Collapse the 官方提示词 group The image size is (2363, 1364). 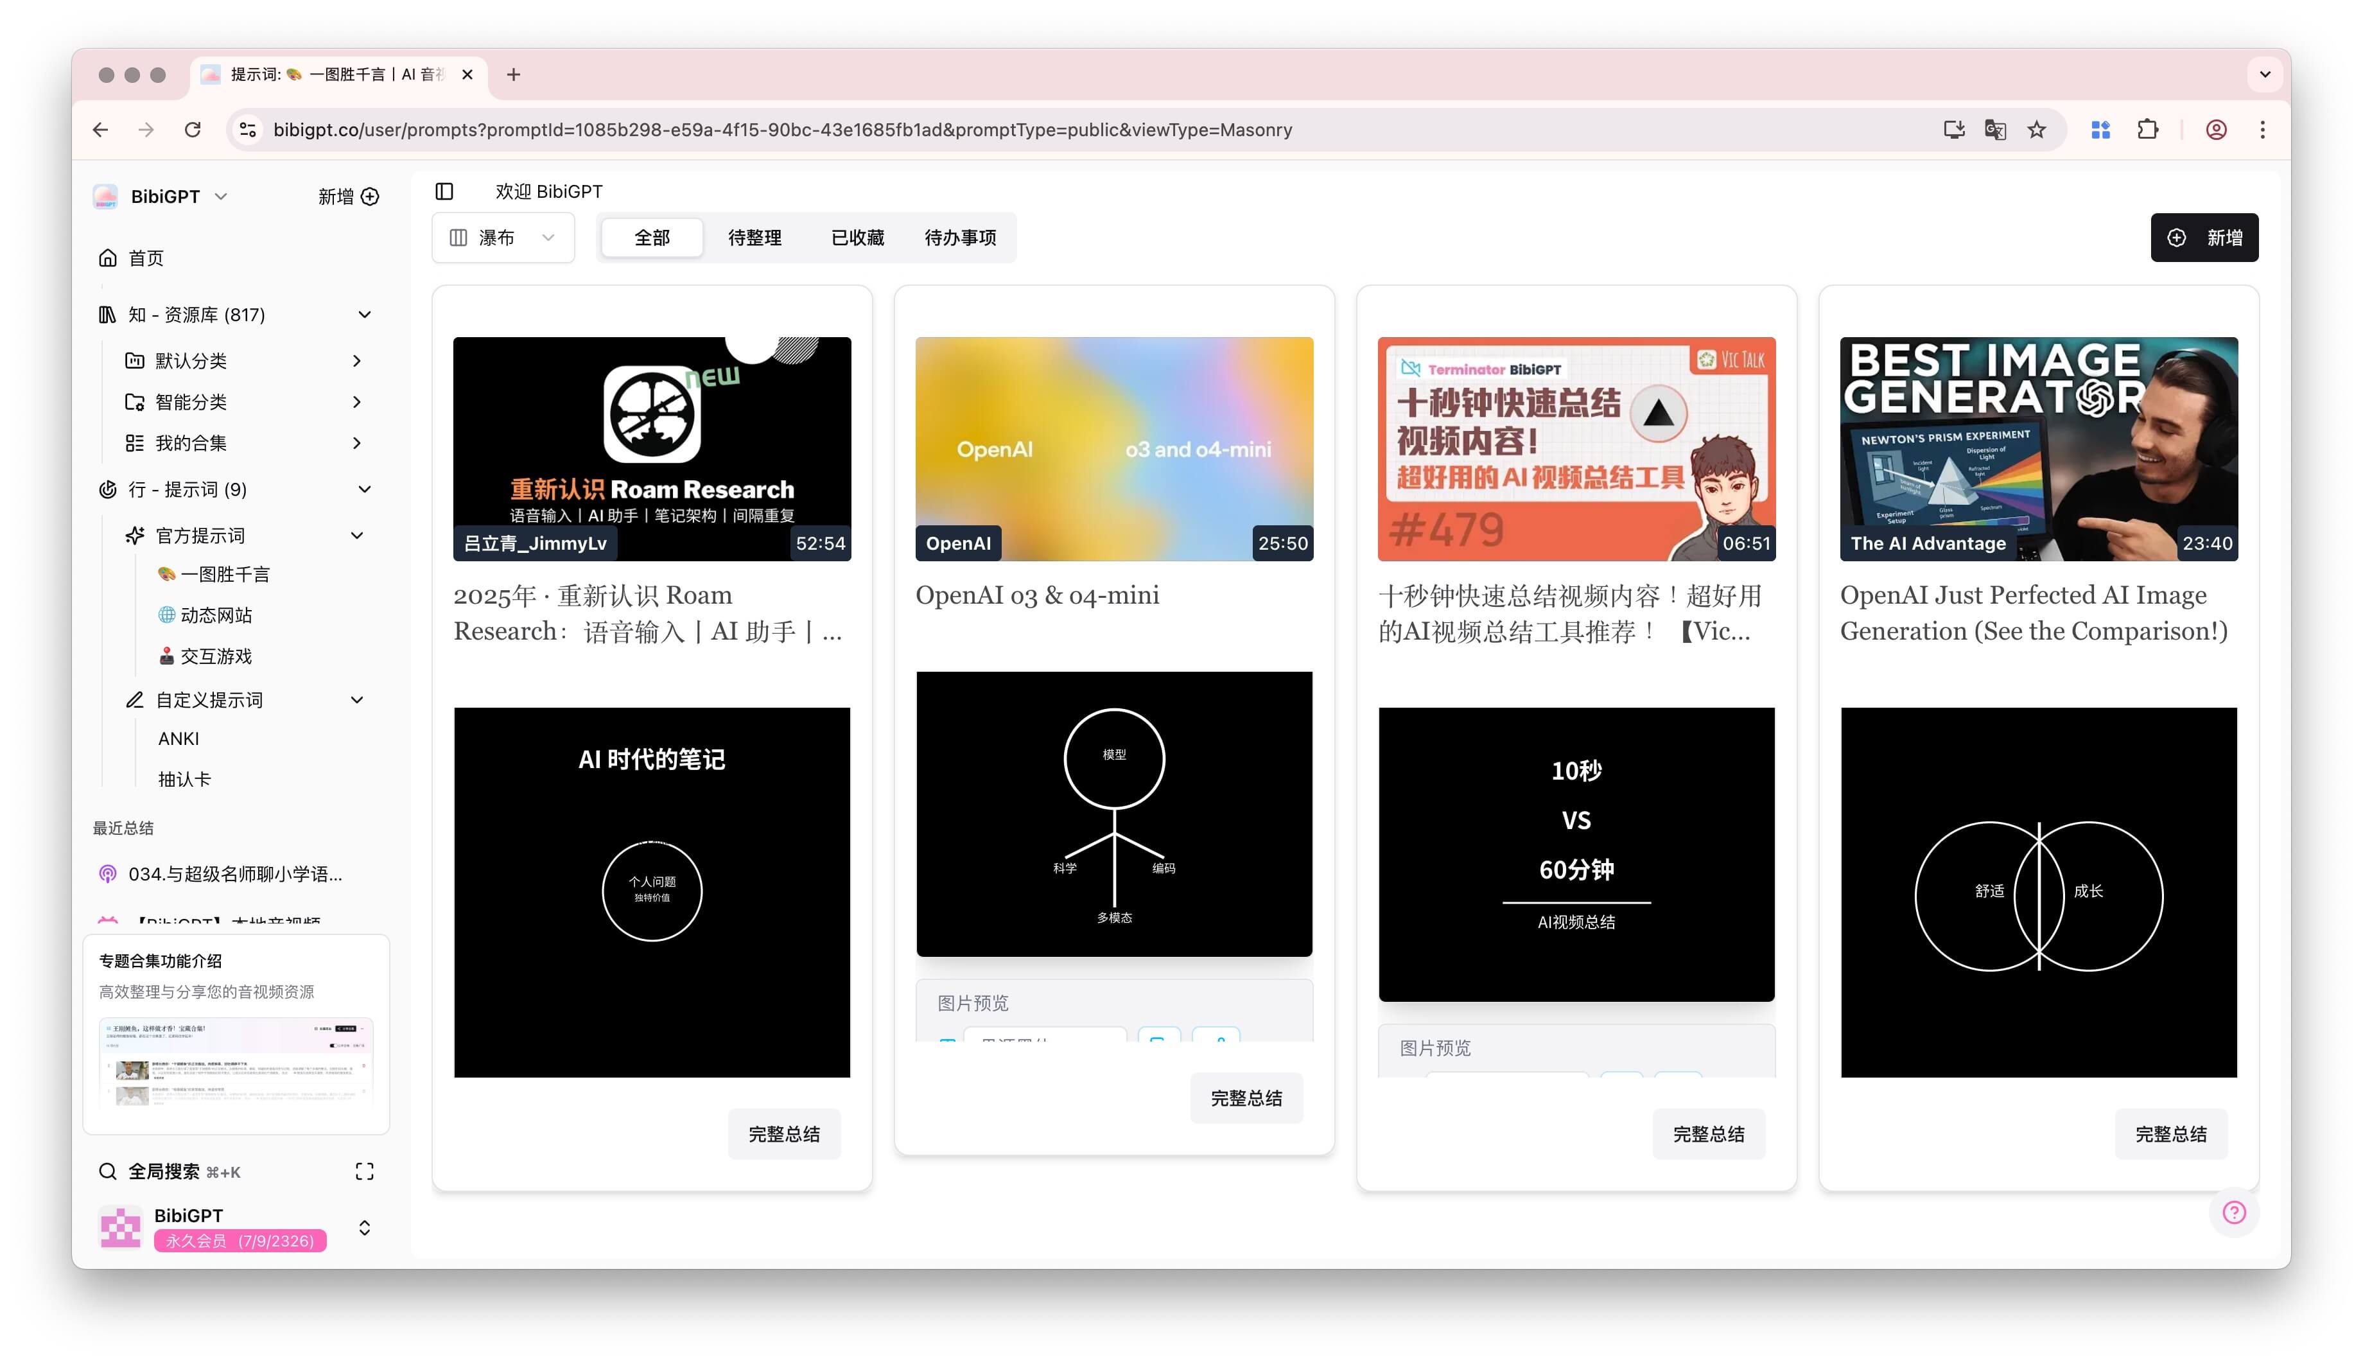[357, 536]
